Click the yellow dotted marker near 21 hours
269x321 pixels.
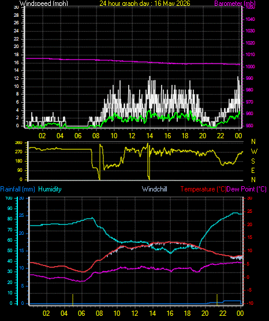(217, 299)
